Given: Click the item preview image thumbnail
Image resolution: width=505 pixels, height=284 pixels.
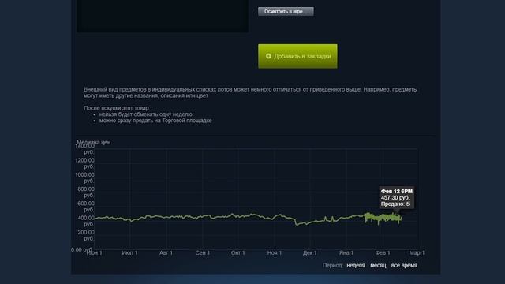Looking at the screenshot, I should [x=163, y=16].
